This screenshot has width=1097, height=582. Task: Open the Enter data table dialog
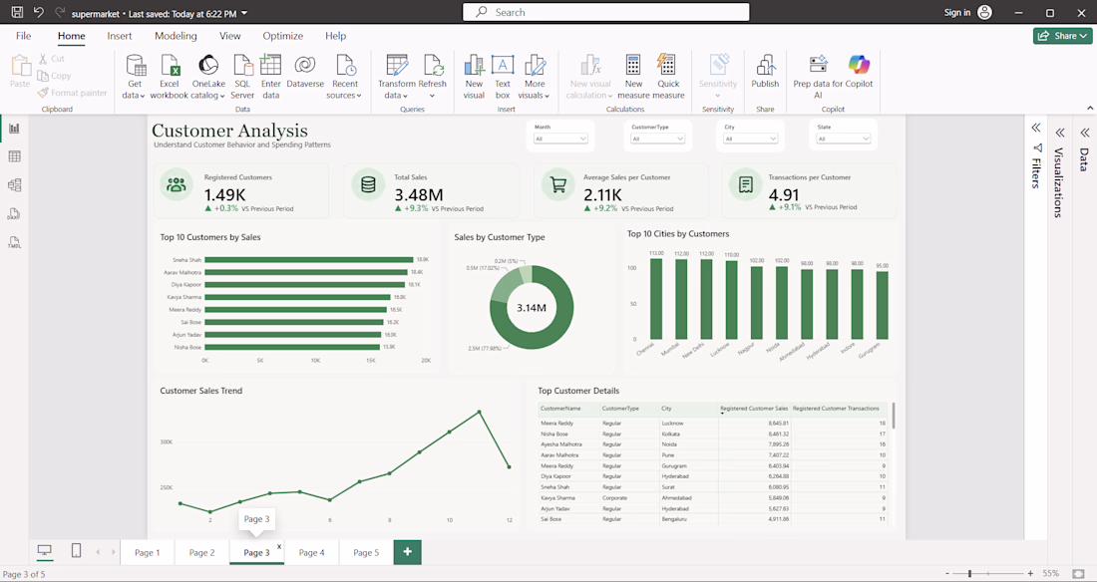pyautogui.click(x=270, y=77)
